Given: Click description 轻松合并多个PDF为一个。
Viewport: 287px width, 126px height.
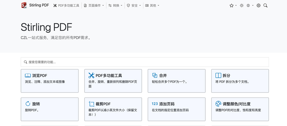Looking at the screenshot, I should (170, 82).
